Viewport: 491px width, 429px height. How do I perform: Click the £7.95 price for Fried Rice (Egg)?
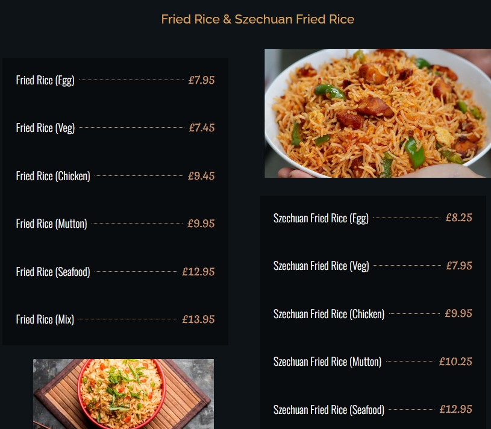201,80
